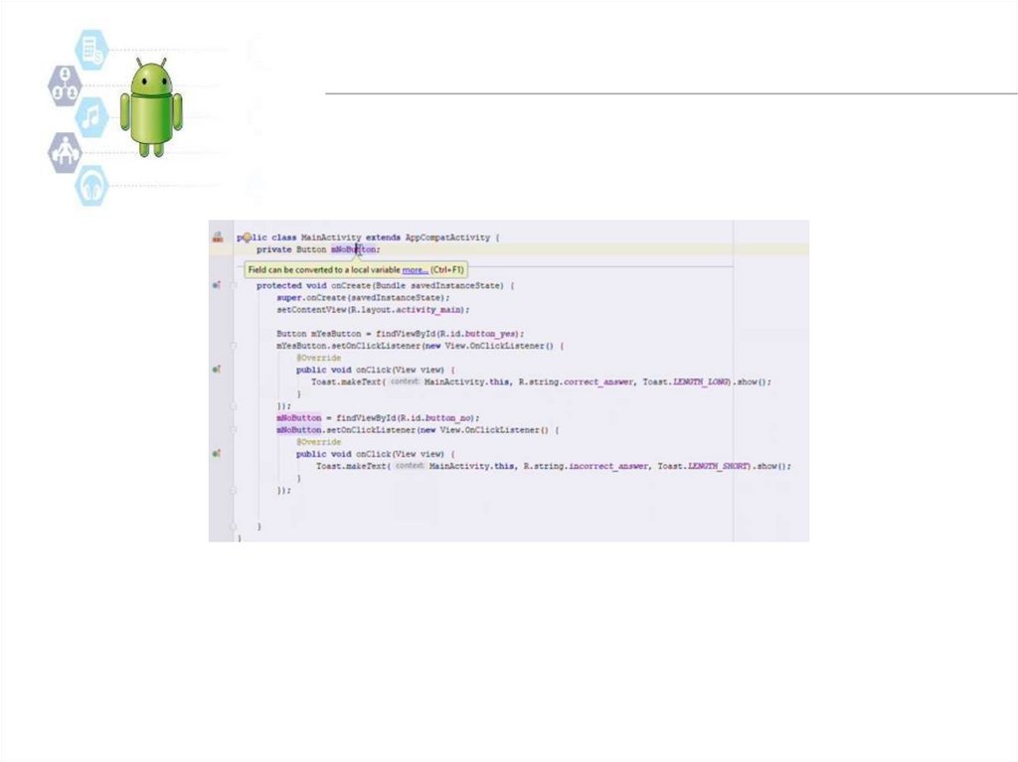
Task: Click the fold end marker at the mYesButton listener's closing '});'
Action: click(x=234, y=406)
